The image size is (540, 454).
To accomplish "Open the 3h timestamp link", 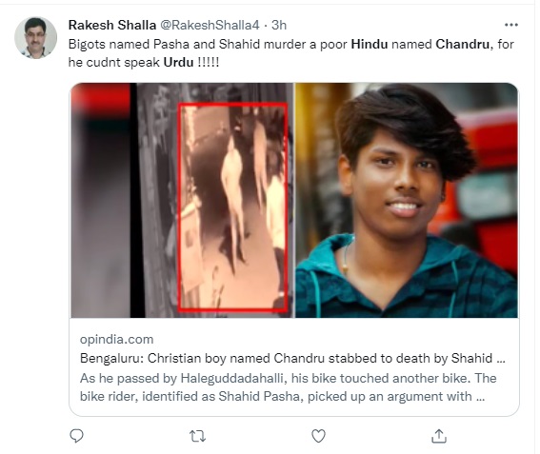I will 279,25.
